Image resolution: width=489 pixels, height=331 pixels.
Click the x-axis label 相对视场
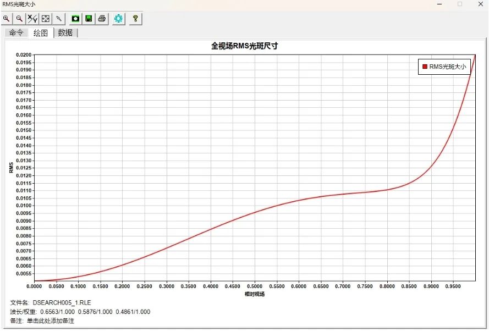[x=255, y=294]
